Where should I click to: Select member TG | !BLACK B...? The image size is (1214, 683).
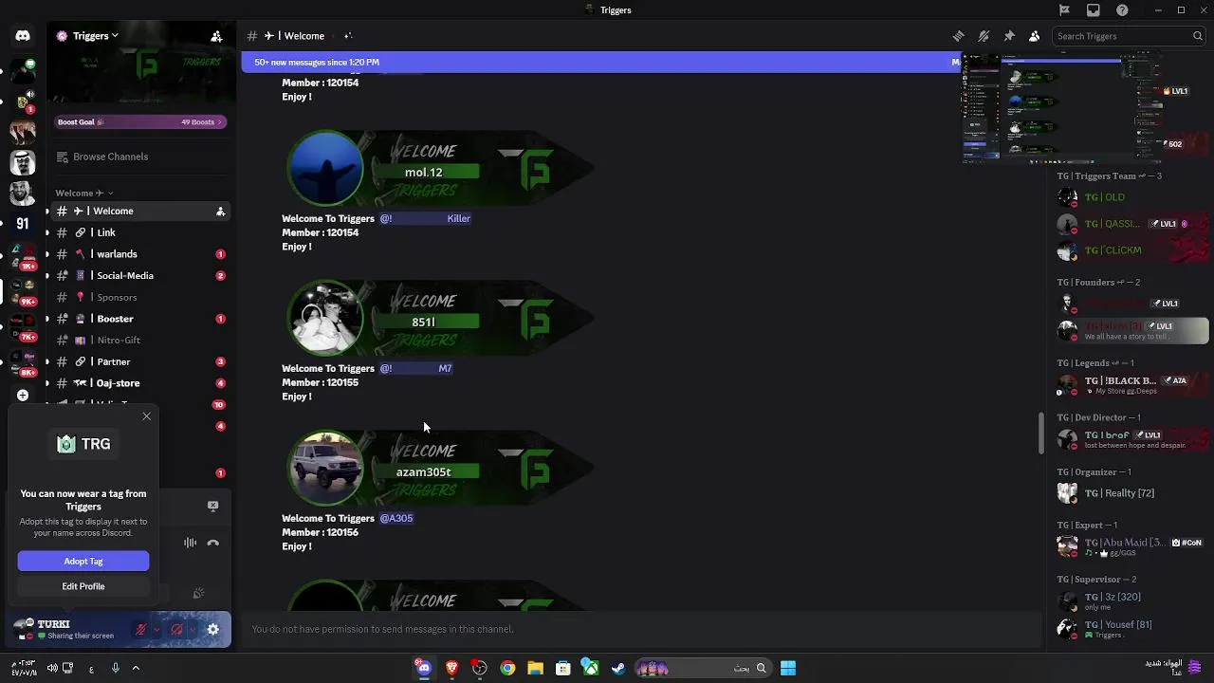point(1129,384)
